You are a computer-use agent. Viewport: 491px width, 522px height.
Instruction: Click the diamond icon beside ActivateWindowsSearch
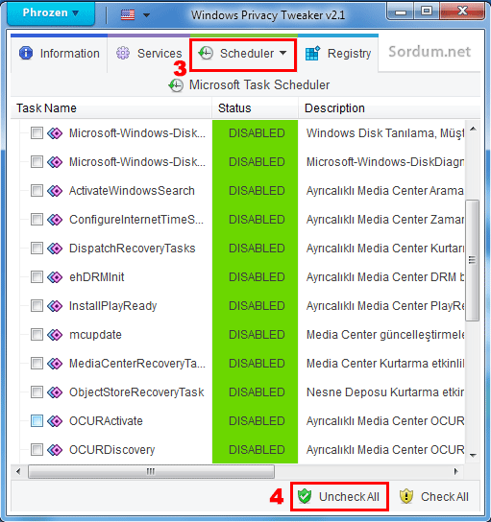(x=55, y=191)
